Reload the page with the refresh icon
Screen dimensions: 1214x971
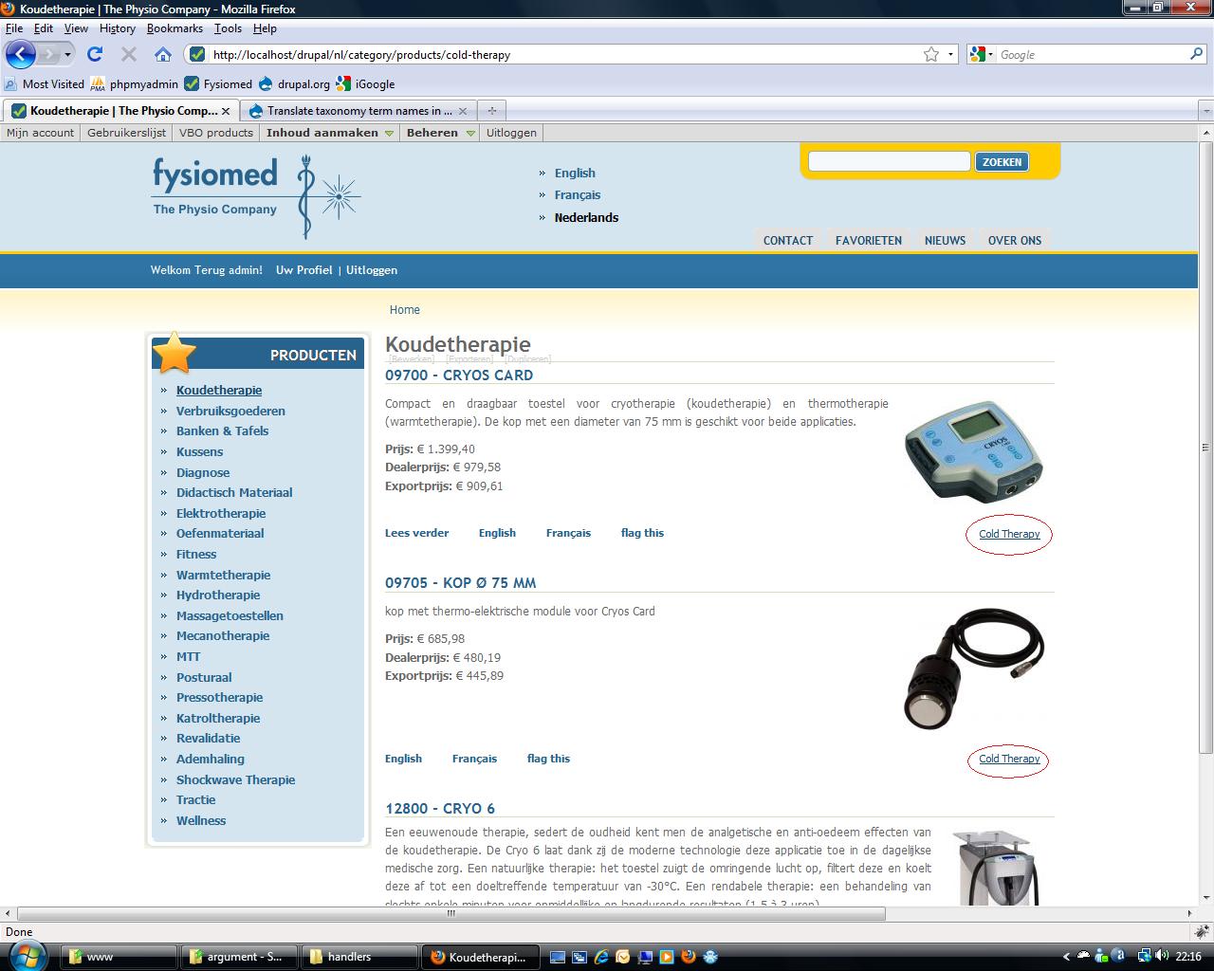[95, 54]
